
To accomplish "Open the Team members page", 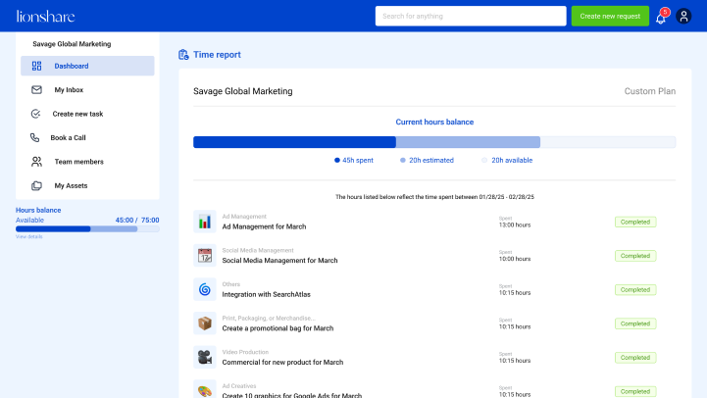I will tap(78, 162).
